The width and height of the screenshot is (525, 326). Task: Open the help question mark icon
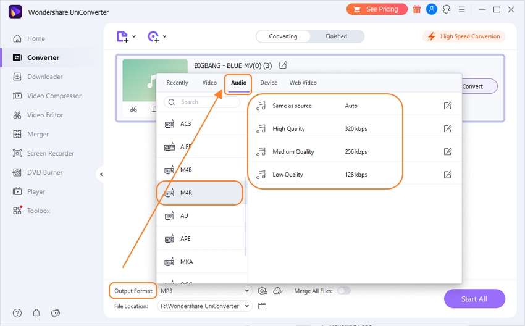click(x=17, y=313)
